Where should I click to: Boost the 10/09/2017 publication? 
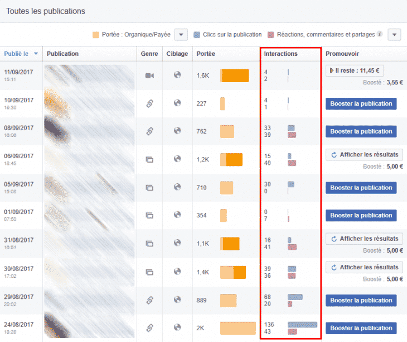361,103
